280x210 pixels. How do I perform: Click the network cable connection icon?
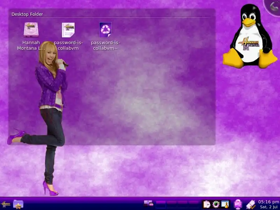click(251, 205)
